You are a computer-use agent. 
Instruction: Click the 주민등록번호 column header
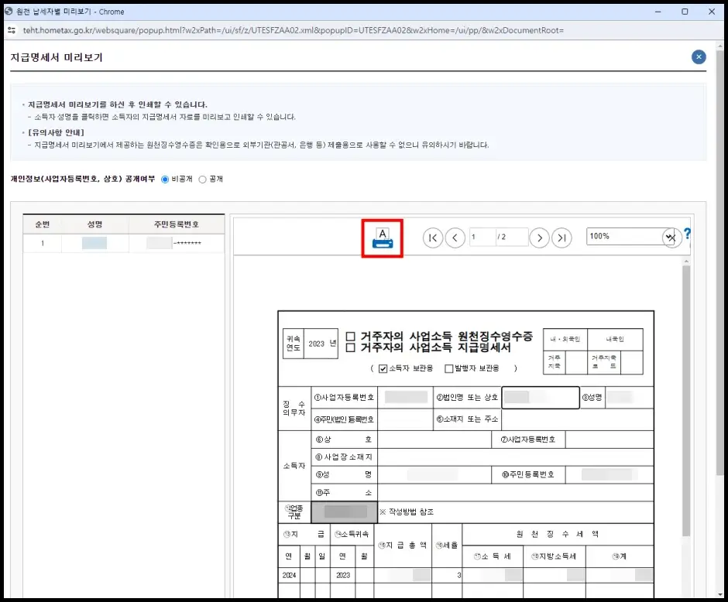tap(175, 224)
